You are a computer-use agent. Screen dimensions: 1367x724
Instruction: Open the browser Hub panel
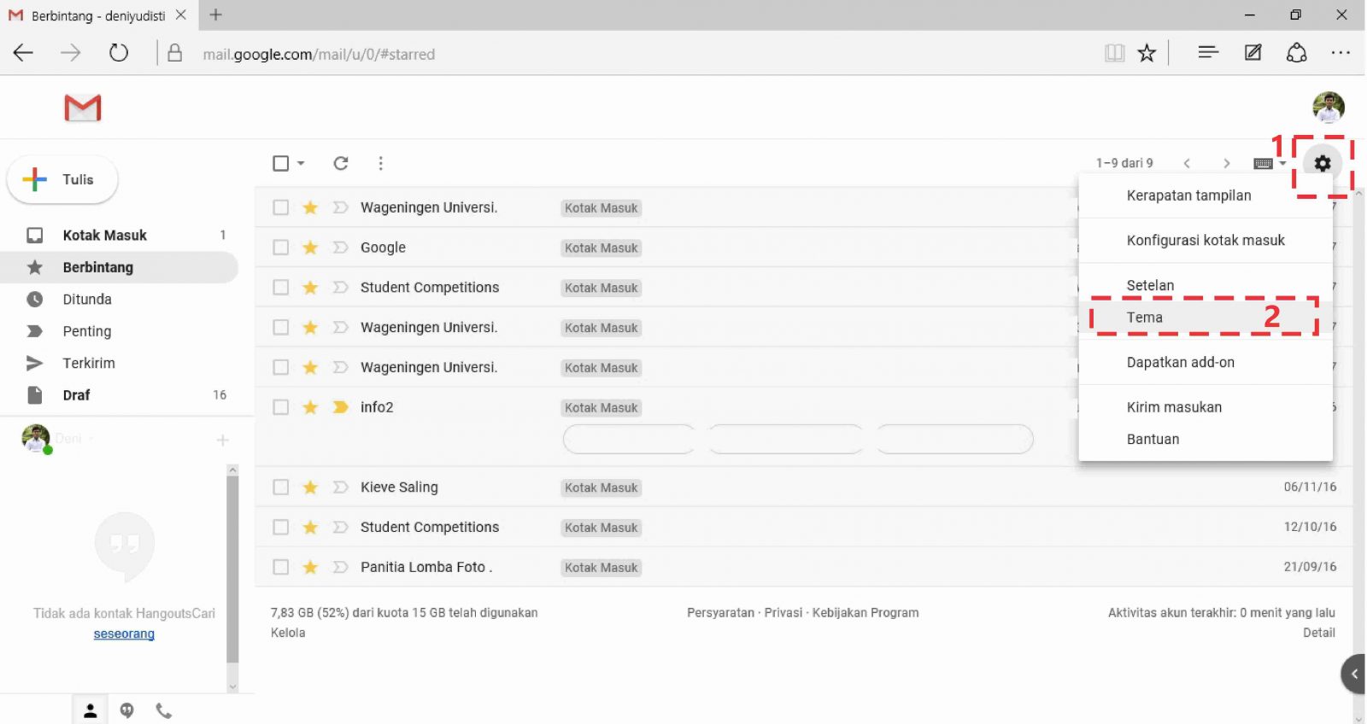click(1208, 53)
